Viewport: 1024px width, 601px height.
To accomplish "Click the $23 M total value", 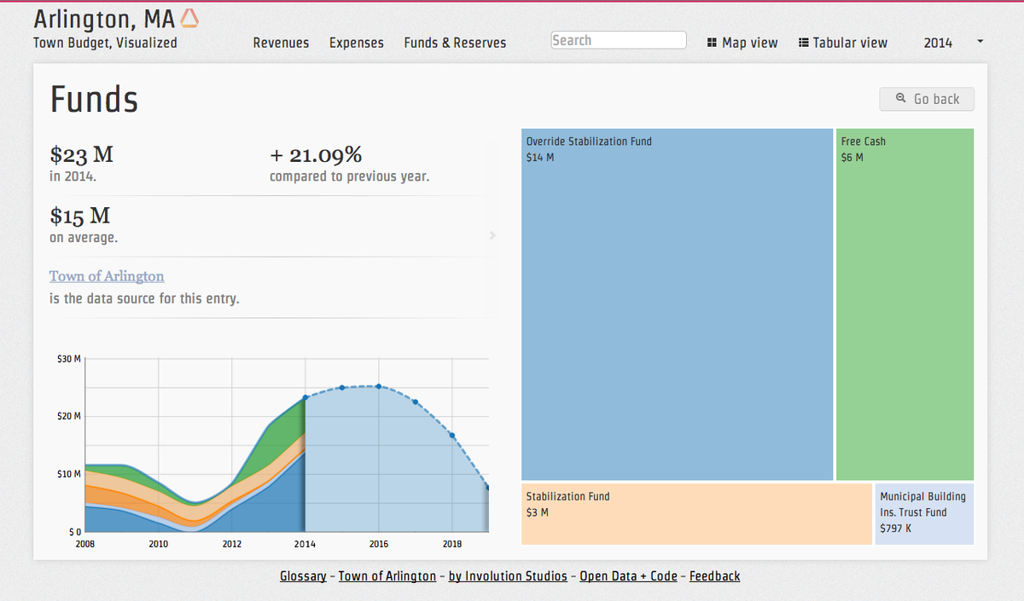I will click(81, 155).
